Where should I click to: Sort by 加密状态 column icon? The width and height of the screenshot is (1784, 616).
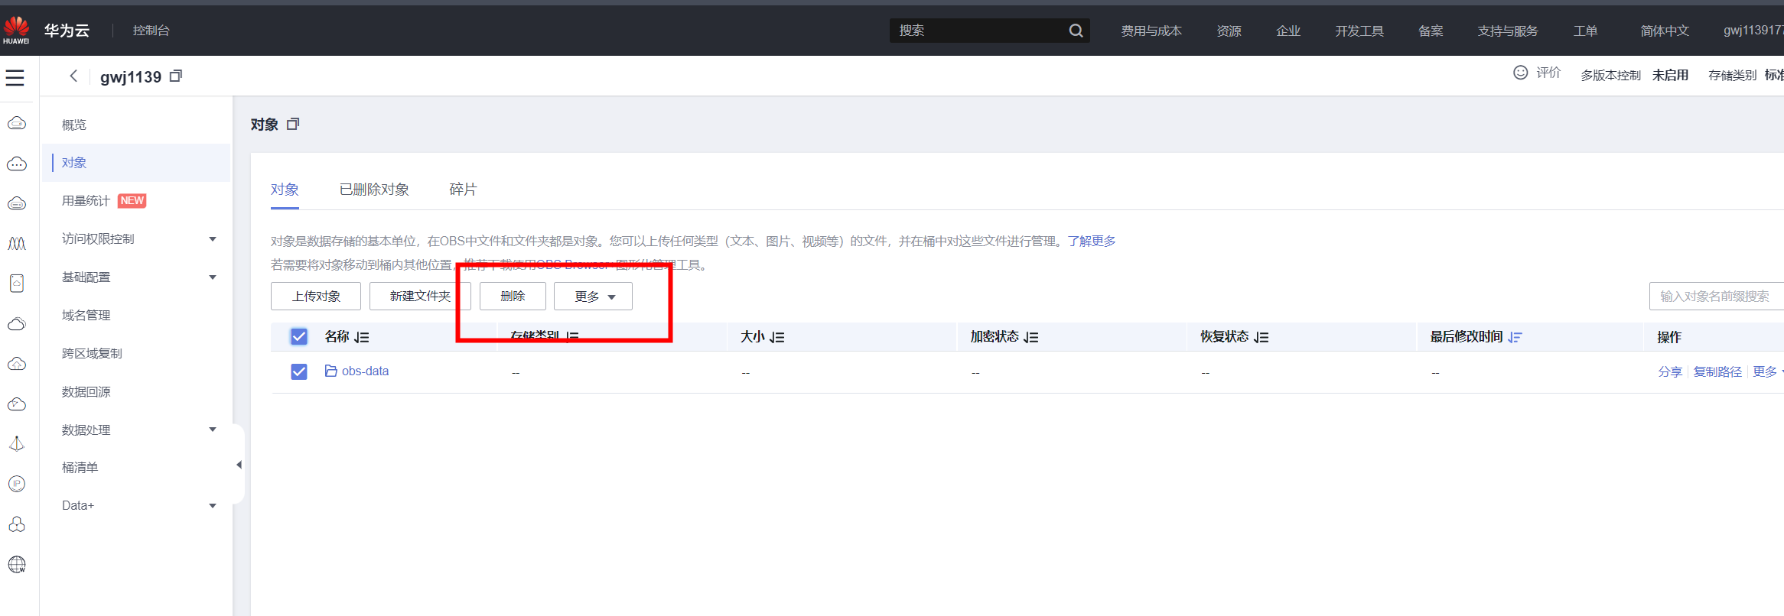pos(1031,337)
